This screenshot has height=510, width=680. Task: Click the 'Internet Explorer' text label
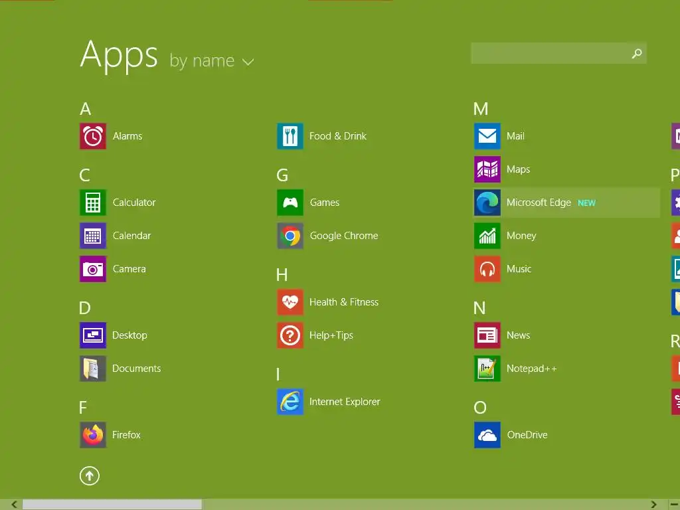345,402
